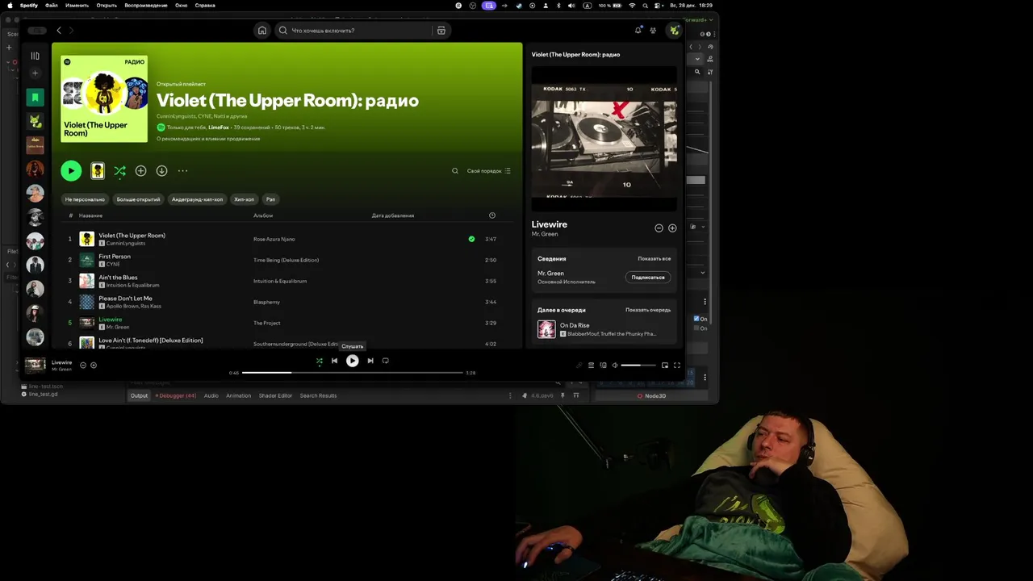Image resolution: width=1033 pixels, height=581 pixels.
Task: Click 'Показать все' in Сведения section
Action: pos(655,259)
